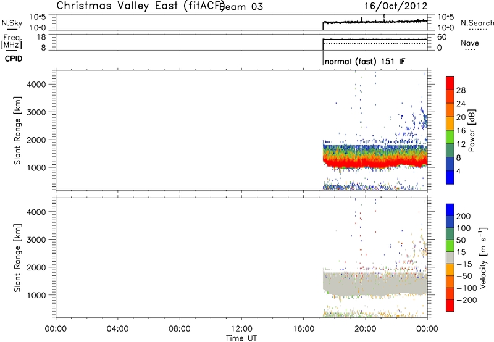Click the noise sky trace in the top panel
This screenshot has width=494, height=342.
375,22
